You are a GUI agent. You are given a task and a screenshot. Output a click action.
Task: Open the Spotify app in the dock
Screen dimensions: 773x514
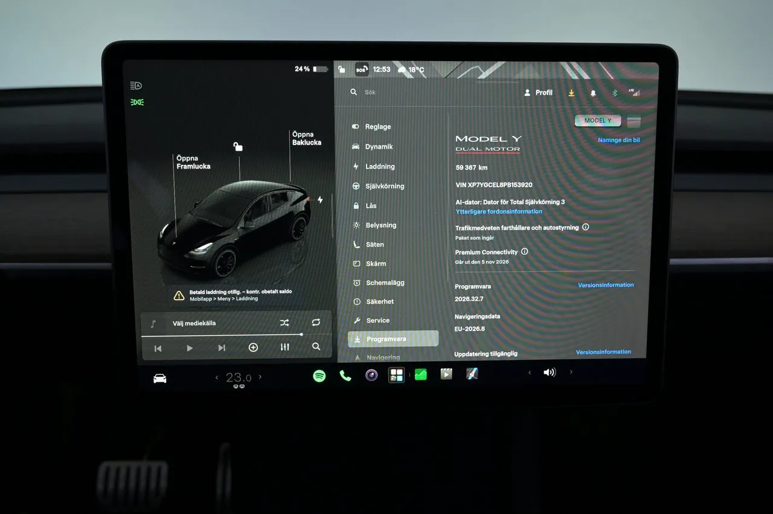319,376
